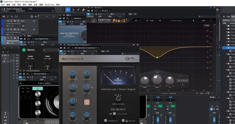Mute track 1 with the M button

8,21
